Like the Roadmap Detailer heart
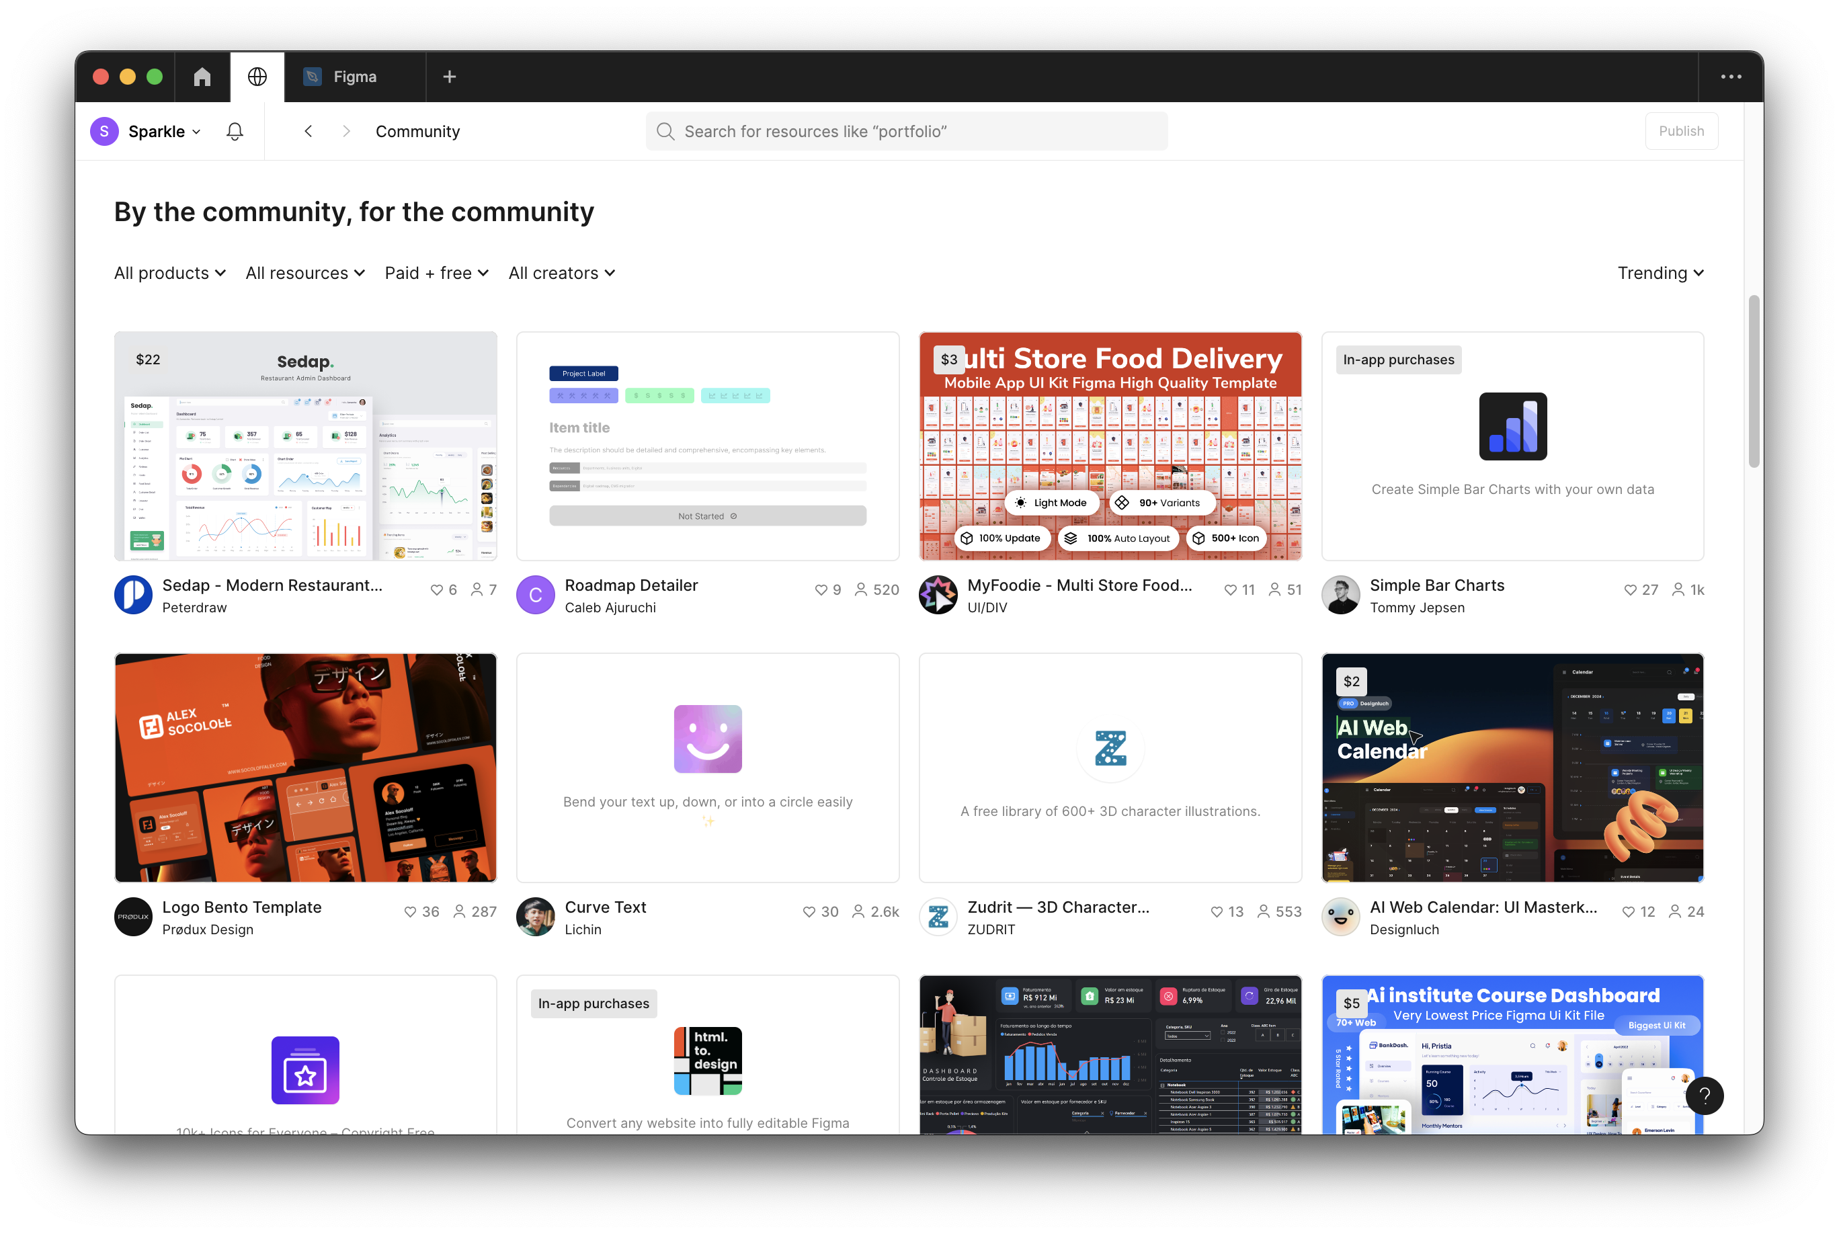The height and width of the screenshot is (1234, 1839). click(821, 589)
